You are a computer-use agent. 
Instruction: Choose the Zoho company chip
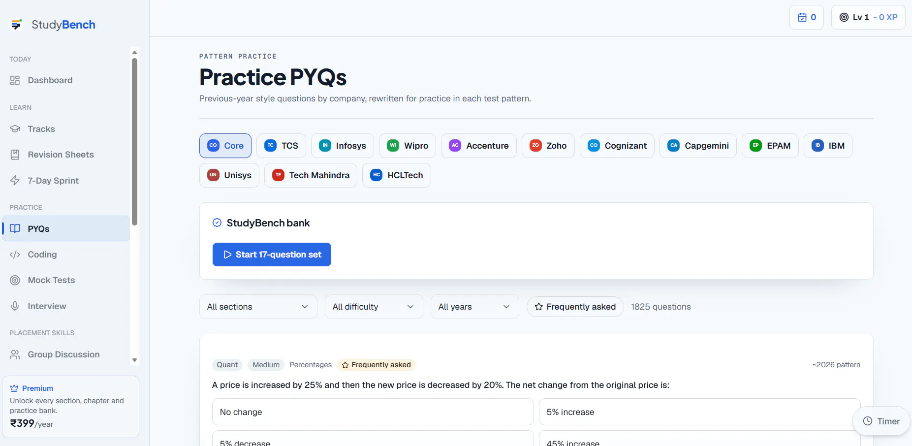point(548,146)
